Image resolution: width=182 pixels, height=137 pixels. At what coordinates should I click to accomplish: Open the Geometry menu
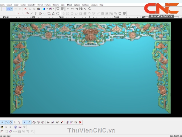31,5
